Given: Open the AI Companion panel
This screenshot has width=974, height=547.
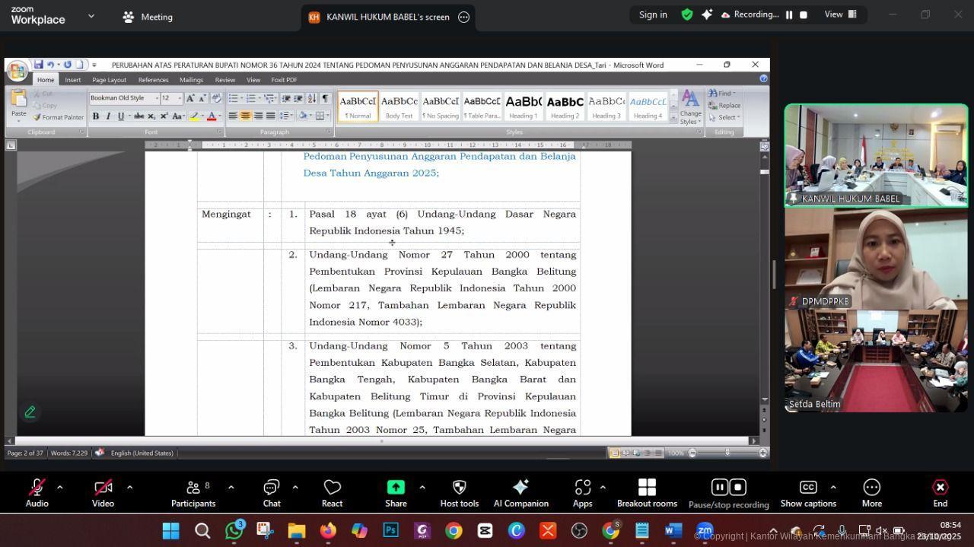Looking at the screenshot, I should click(520, 492).
